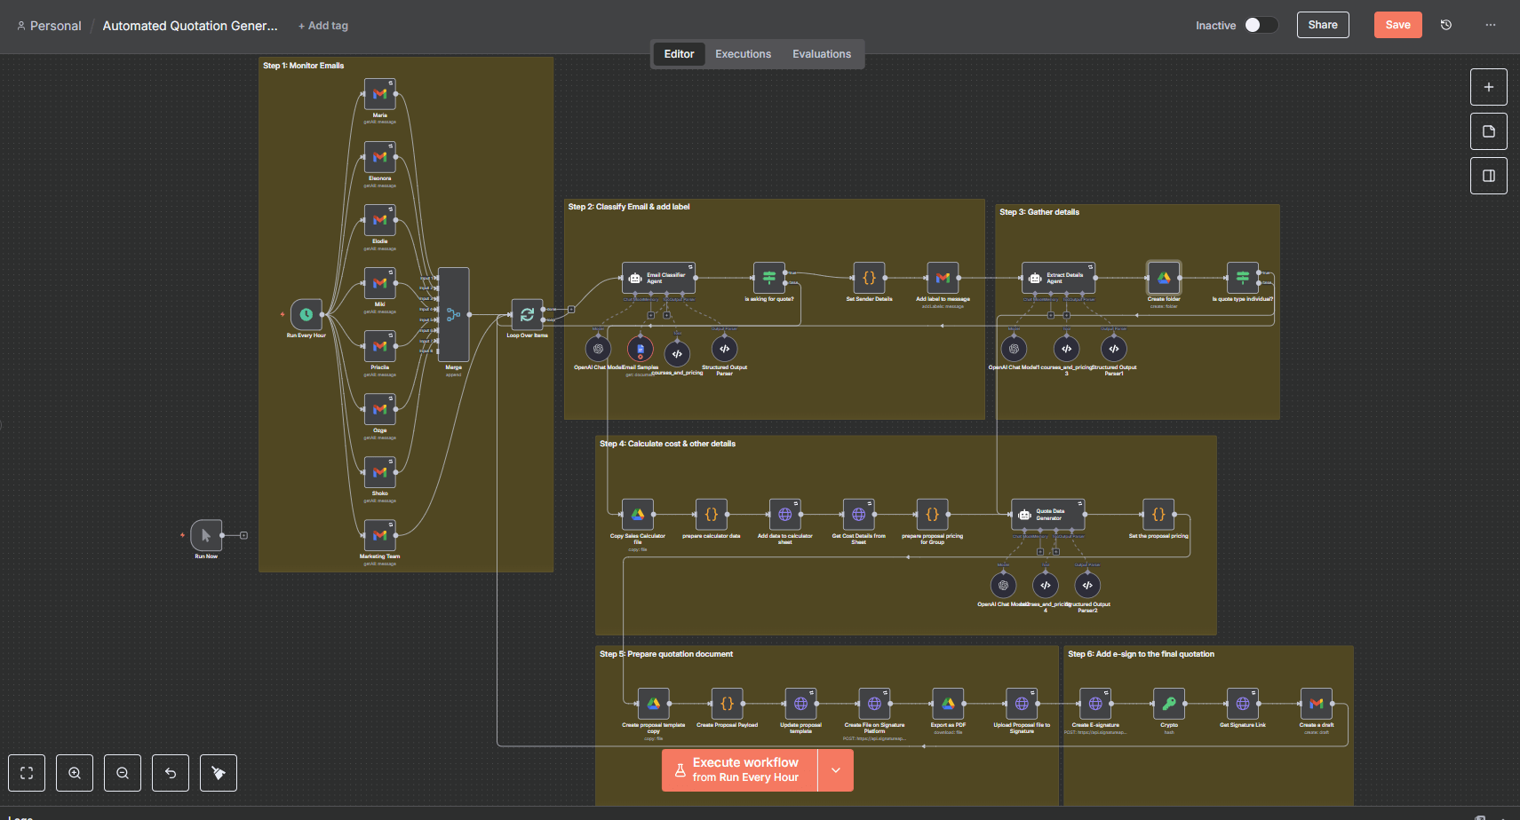Switch to the Executions tab

(x=743, y=54)
